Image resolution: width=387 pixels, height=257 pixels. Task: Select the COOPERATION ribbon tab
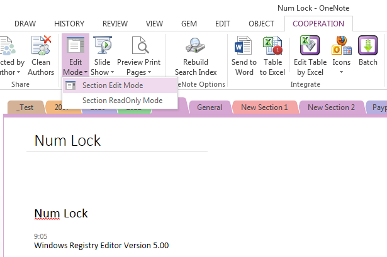click(318, 24)
